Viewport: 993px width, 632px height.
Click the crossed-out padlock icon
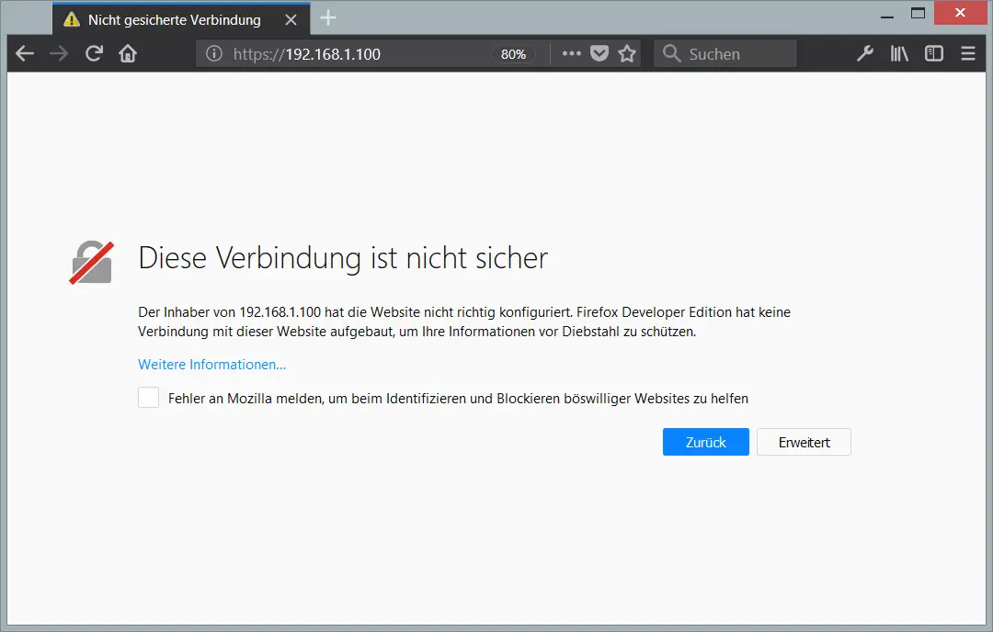pyautogui.click(x=92, y=263)
